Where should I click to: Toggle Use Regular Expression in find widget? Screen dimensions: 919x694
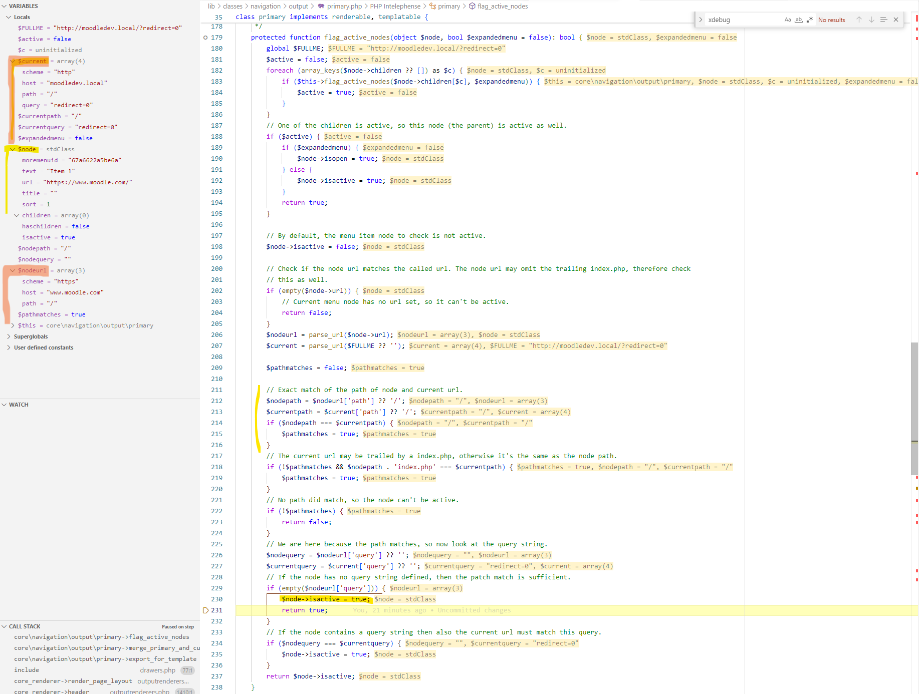[x=810, y=20]
